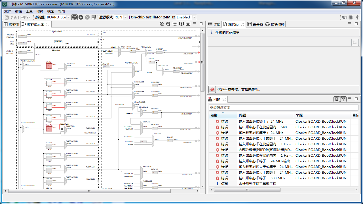Open functional group properties list icon

(94, 17)
